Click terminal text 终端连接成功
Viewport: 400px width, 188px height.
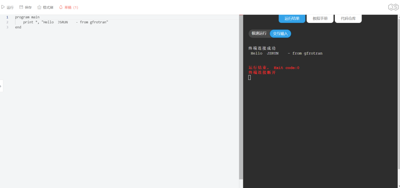coord(262,48)
